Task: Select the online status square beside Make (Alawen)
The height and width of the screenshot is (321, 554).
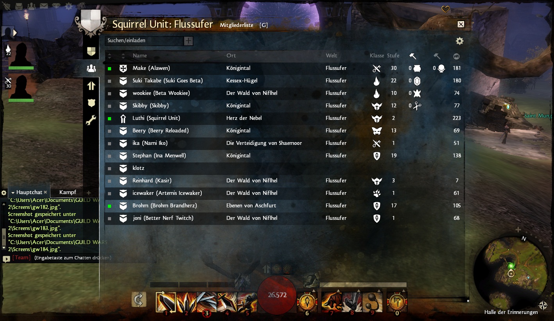Action: pos(110,68)
